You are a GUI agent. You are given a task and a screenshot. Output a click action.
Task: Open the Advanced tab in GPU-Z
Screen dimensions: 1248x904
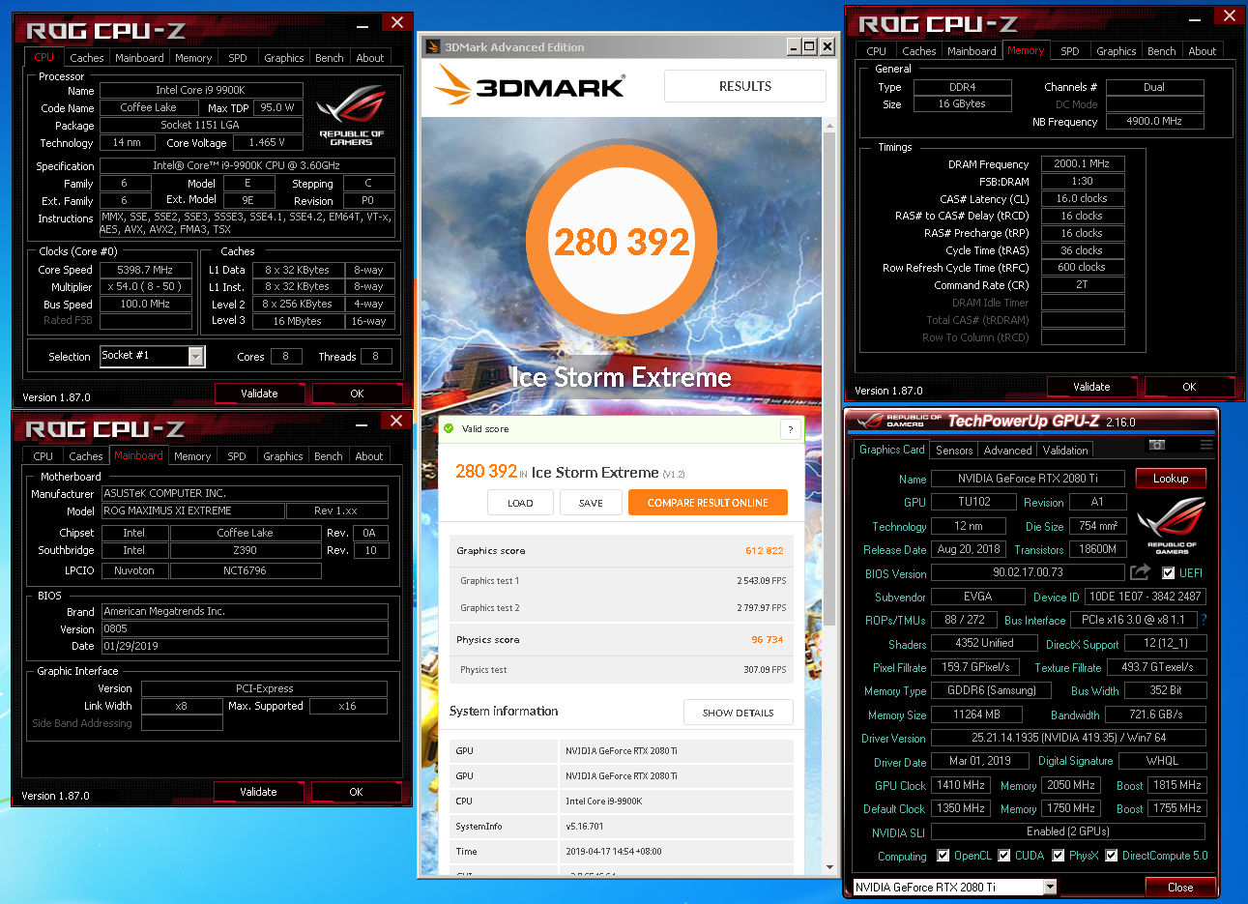tap(1007, 451)
